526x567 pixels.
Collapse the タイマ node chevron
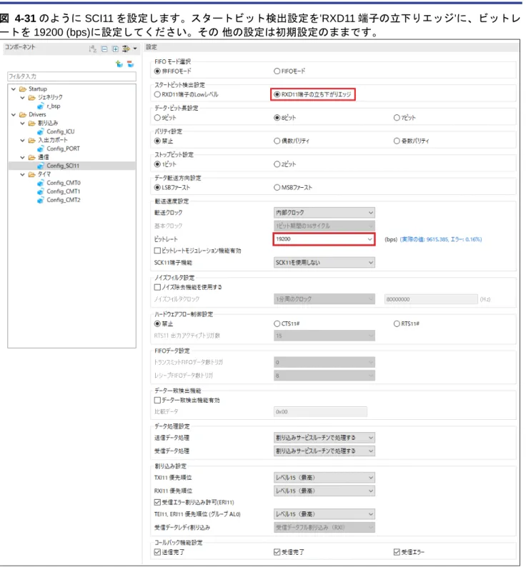click(22, 175)
